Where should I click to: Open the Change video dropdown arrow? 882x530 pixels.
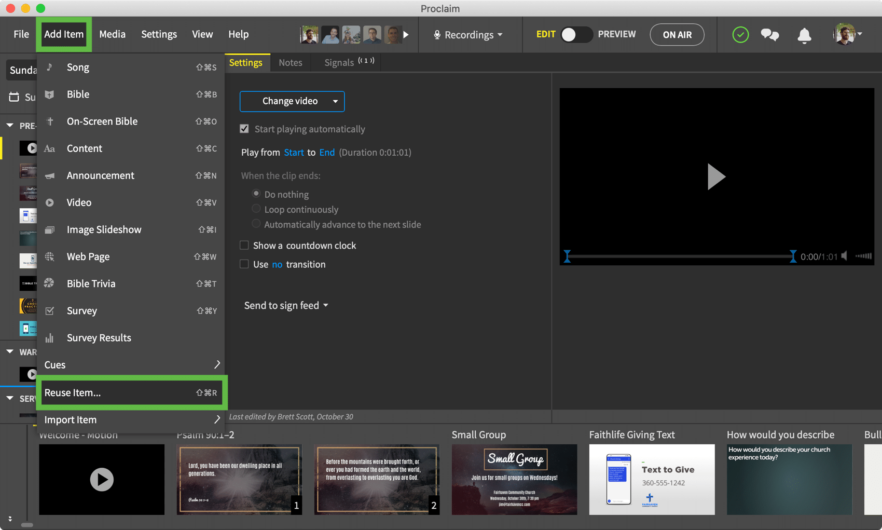point(335,101)
